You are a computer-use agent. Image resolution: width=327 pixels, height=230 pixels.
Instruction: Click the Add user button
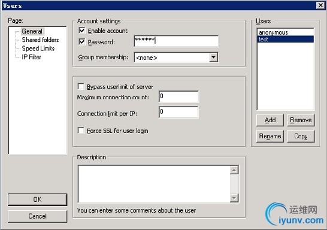[x=270, y=120]
